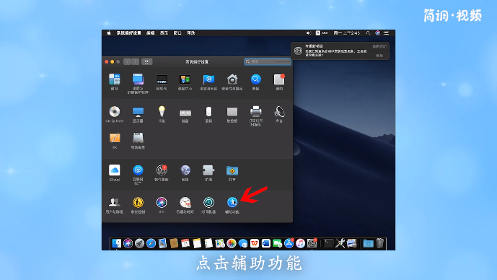Open WPS Office from the Dock
The image size is (497, 280).
(x=255, y=243)
